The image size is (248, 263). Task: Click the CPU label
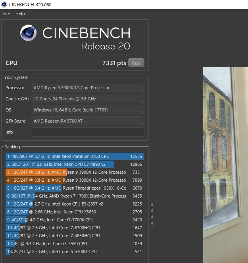[x=12, y=63]
